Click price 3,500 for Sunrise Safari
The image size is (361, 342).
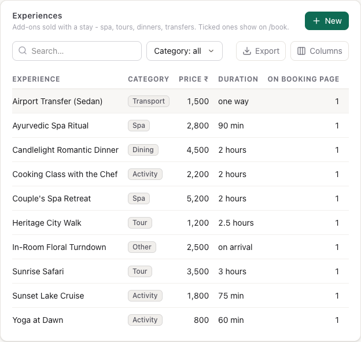198,271
